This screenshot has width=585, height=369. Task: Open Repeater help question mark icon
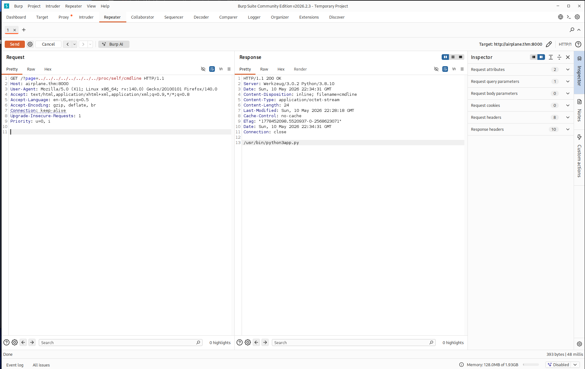578,44
